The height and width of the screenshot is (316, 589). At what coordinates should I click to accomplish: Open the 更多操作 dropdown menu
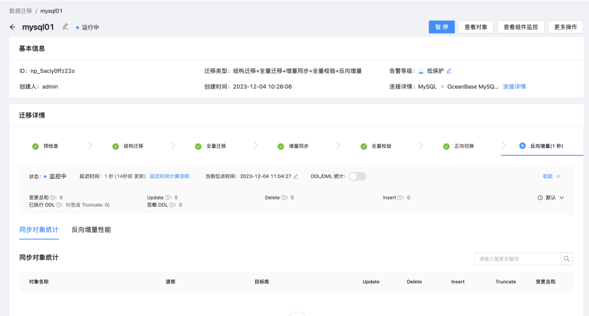(x=565, y=27)
